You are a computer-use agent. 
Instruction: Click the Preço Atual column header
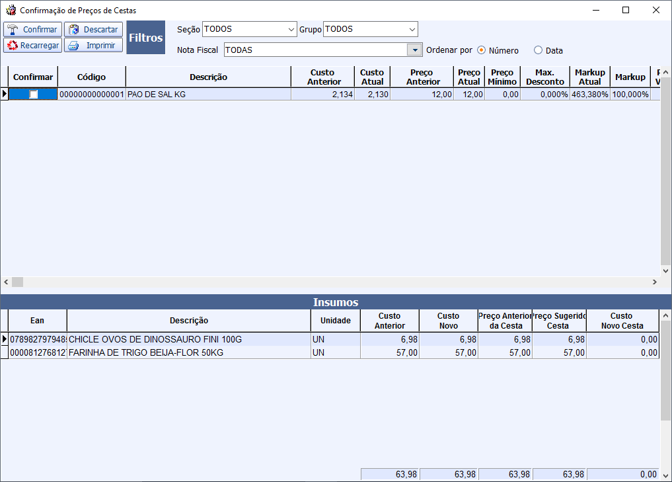point(469,77)
